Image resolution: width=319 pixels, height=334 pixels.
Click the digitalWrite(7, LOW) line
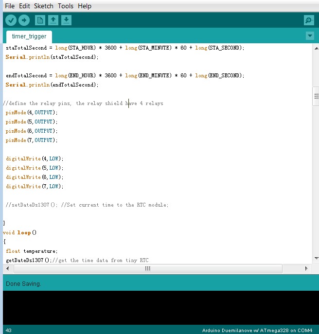pyautogui.click(x=35, y=186)
